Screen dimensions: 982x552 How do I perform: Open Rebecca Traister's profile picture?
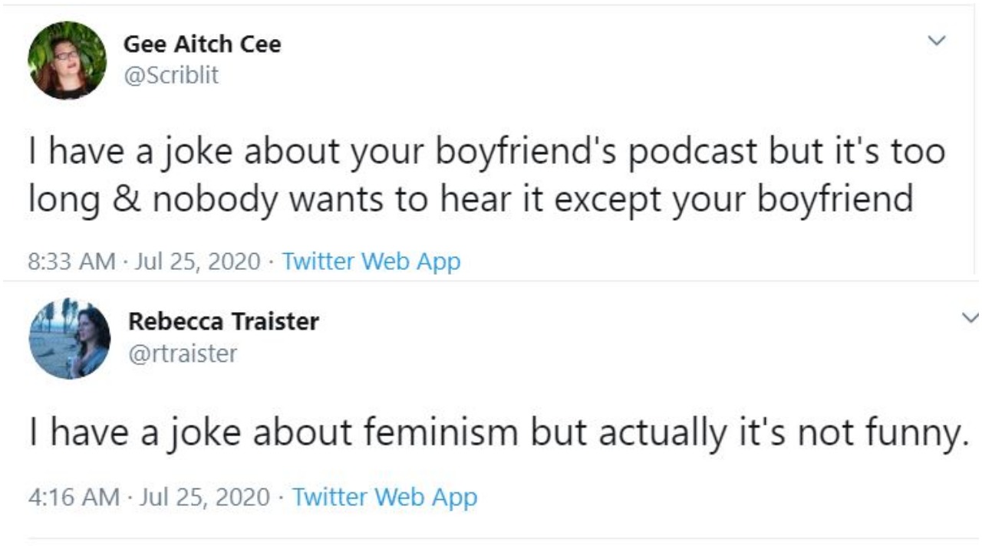point(69,338)
